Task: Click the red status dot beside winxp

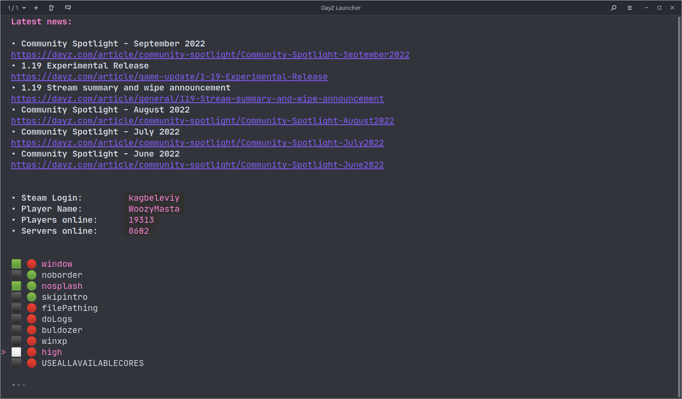Action: [31, 341]
